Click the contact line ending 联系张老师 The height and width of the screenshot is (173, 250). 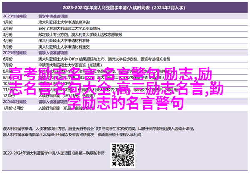[54, 153]
